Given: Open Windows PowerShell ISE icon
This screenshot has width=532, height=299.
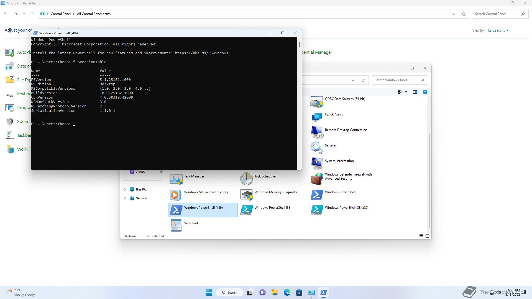Looking at the screenshot, I should tap(246, 210).
